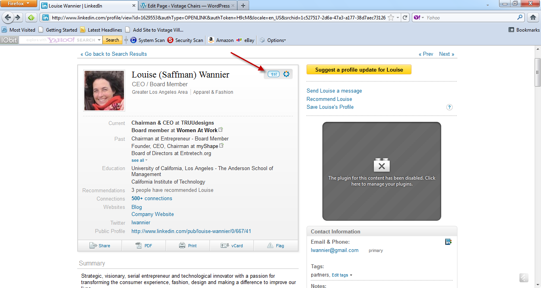Print Louise's profile
This screenshot has height=288, width=541.
188,246
